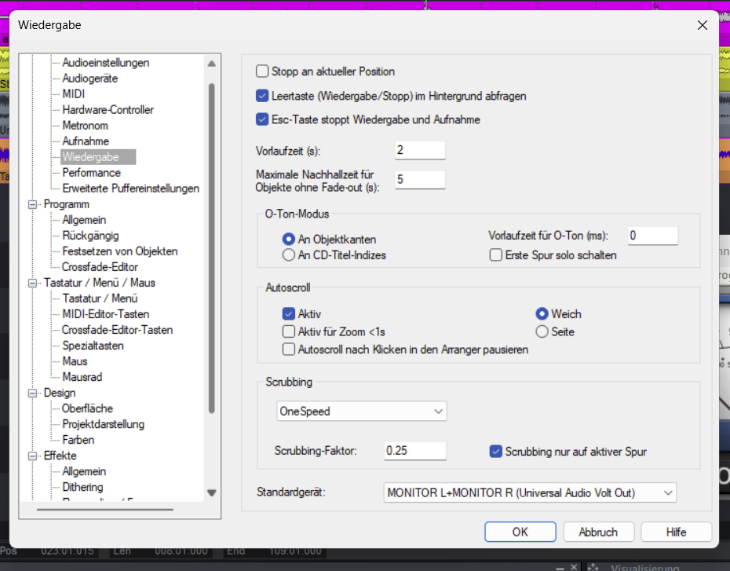This screenshot has height=571, width=730.
Task: Toggle Scrubbing nur auf aktiver Spur
Action: (x=496, y=452)
